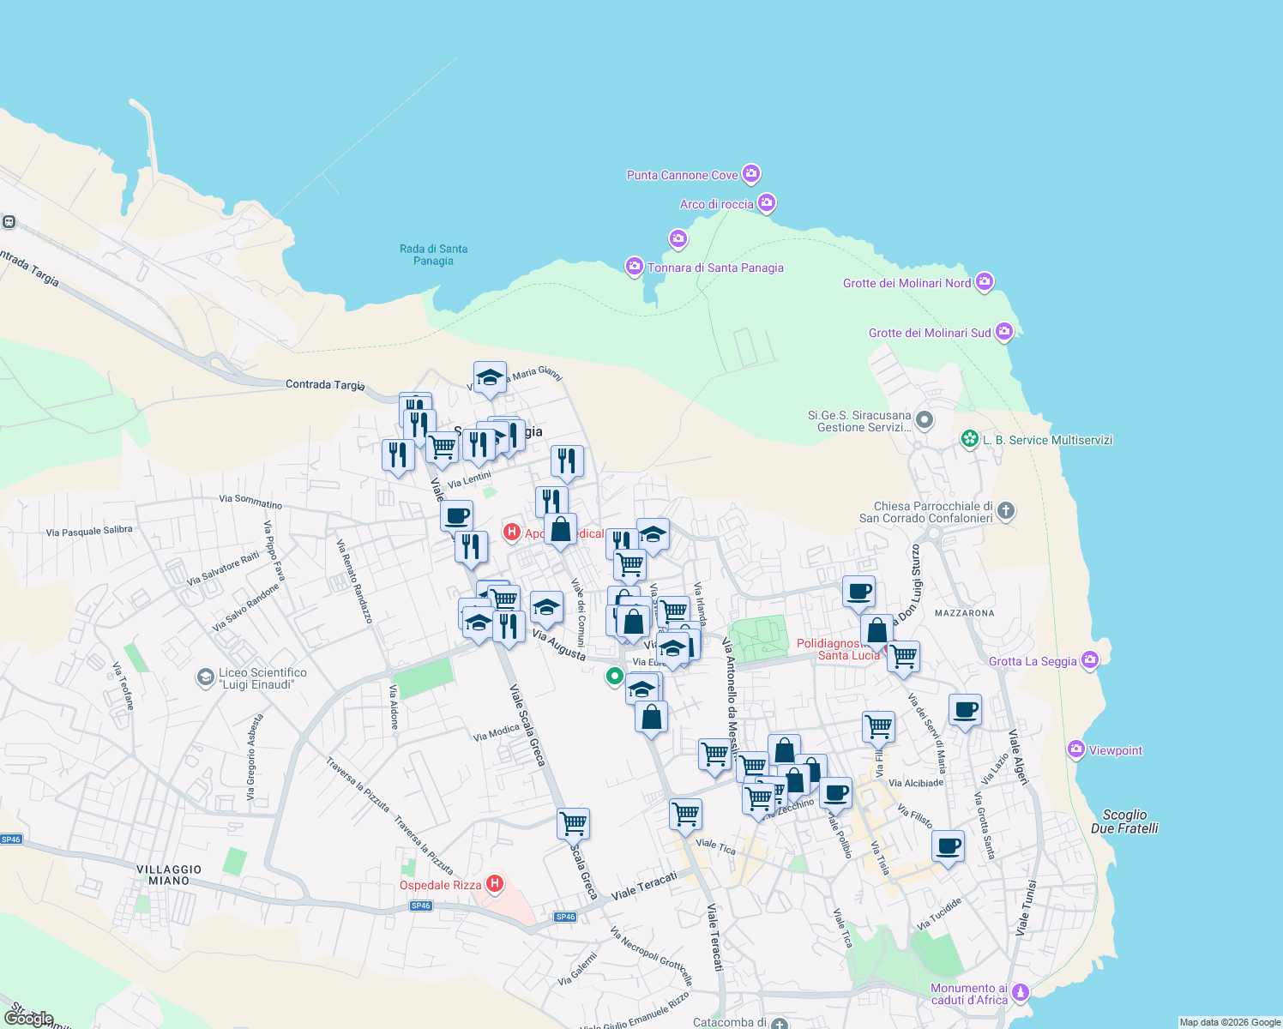Open the Tonnara di Santa Panagia marker
Screen dimensions: 1283x1029
click(x=634, y=267)
